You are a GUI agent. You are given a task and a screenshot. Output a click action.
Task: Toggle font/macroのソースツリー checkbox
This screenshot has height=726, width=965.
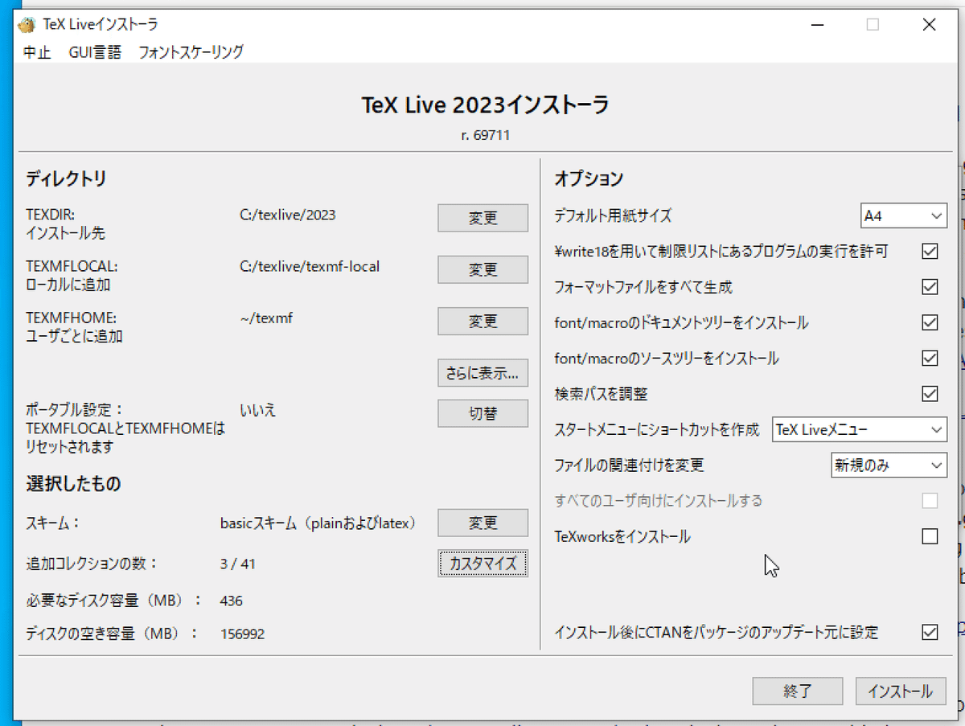930,358
